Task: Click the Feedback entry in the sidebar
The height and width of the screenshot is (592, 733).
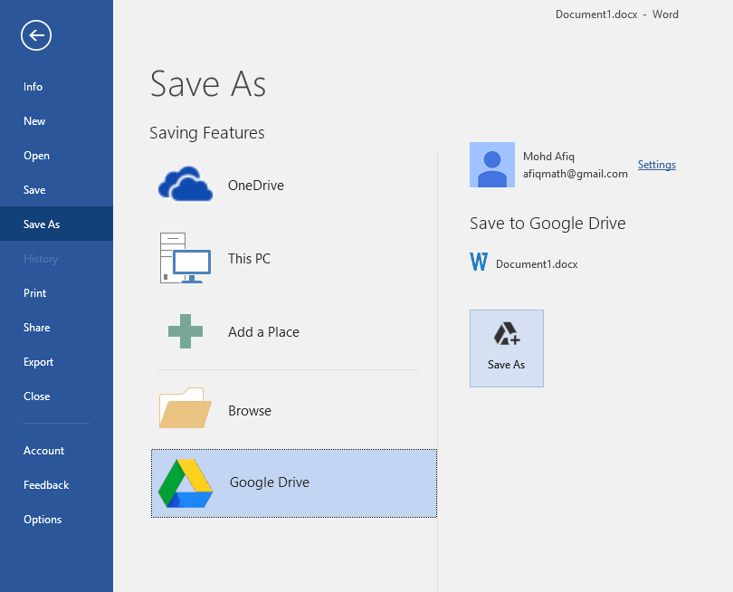Action: click(45, 484)
